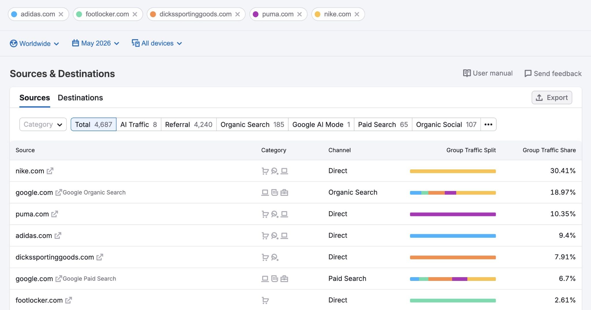Click the Source column header

(x=25, y=150)
